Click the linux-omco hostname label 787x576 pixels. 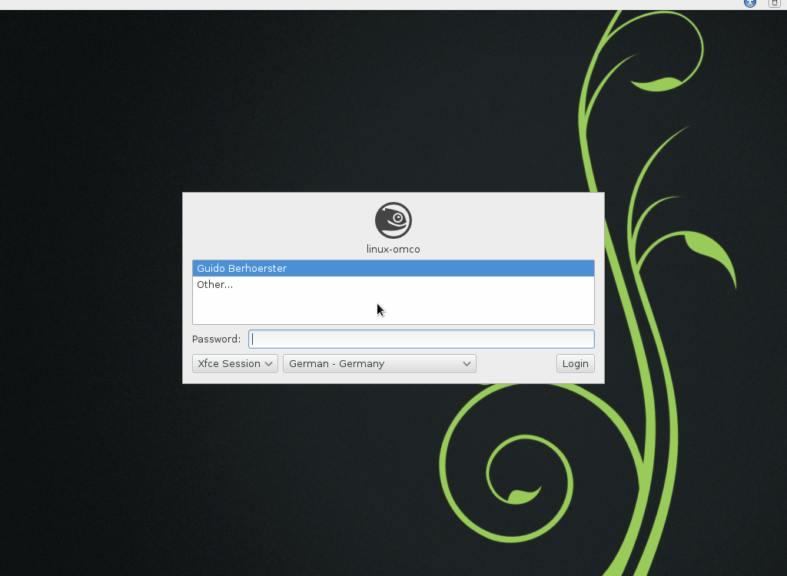[x=393, y=250]
